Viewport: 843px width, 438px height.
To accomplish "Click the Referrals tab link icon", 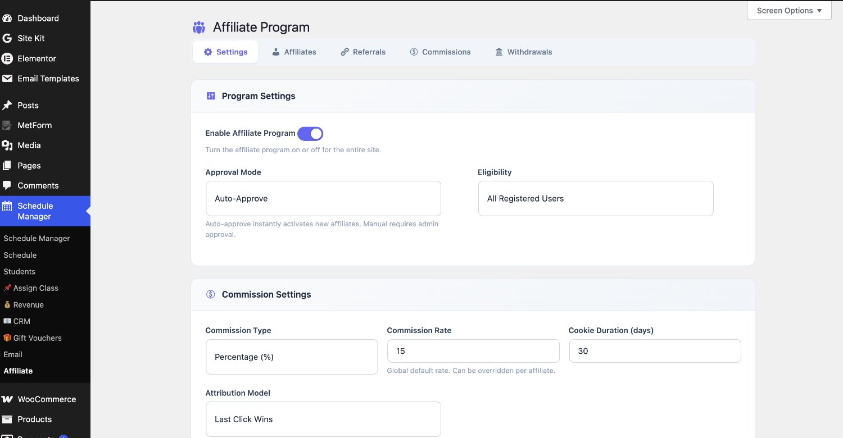I will coord(345,52).
